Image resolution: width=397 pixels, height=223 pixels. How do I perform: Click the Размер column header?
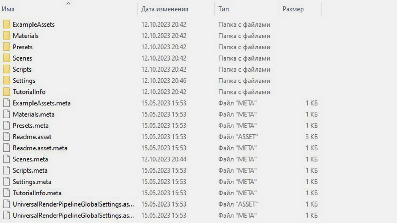pos(293,9)
